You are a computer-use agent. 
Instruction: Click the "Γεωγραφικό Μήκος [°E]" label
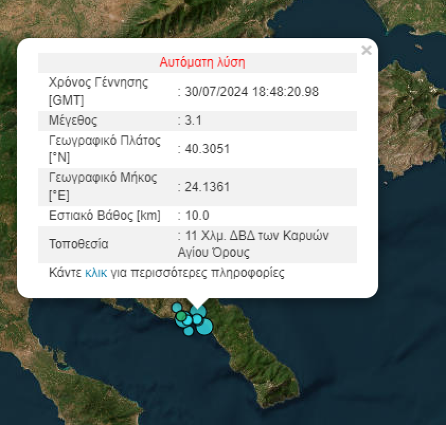[103, 187]
